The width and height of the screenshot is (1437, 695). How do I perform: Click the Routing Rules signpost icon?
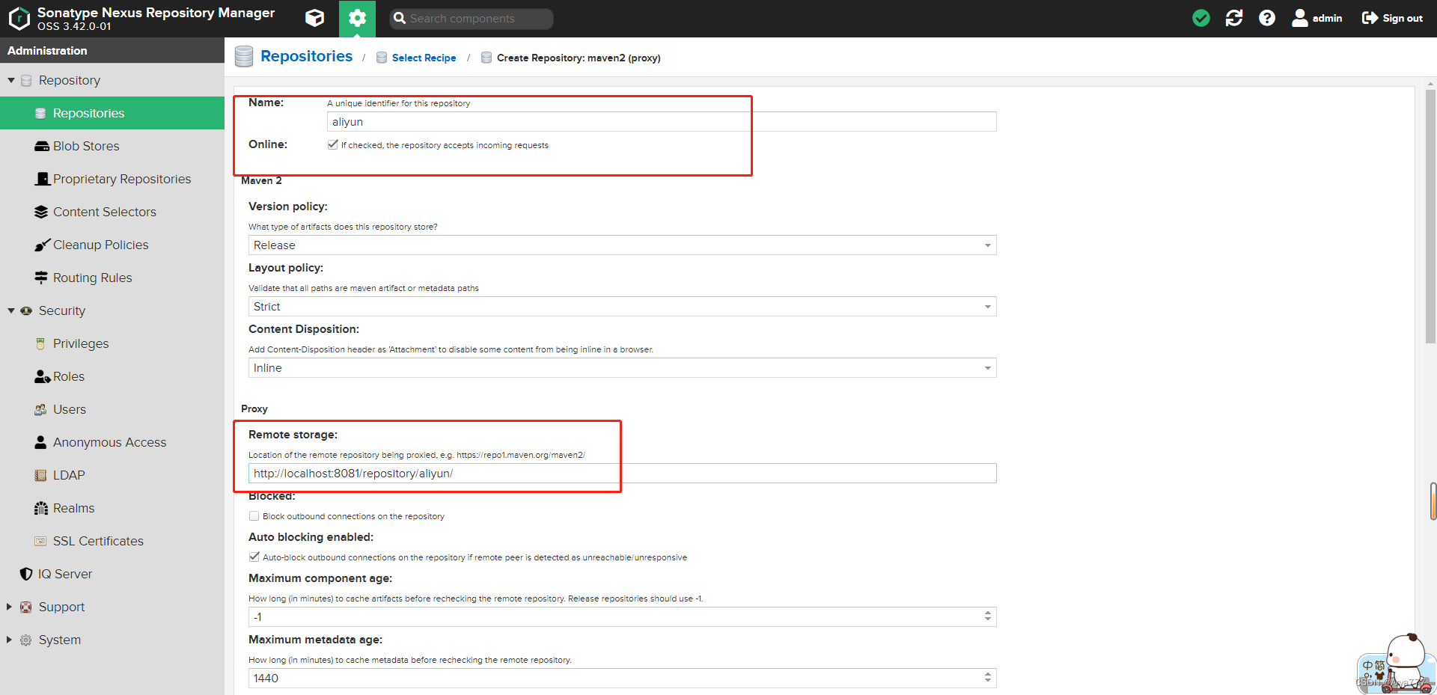coord(41,278)
